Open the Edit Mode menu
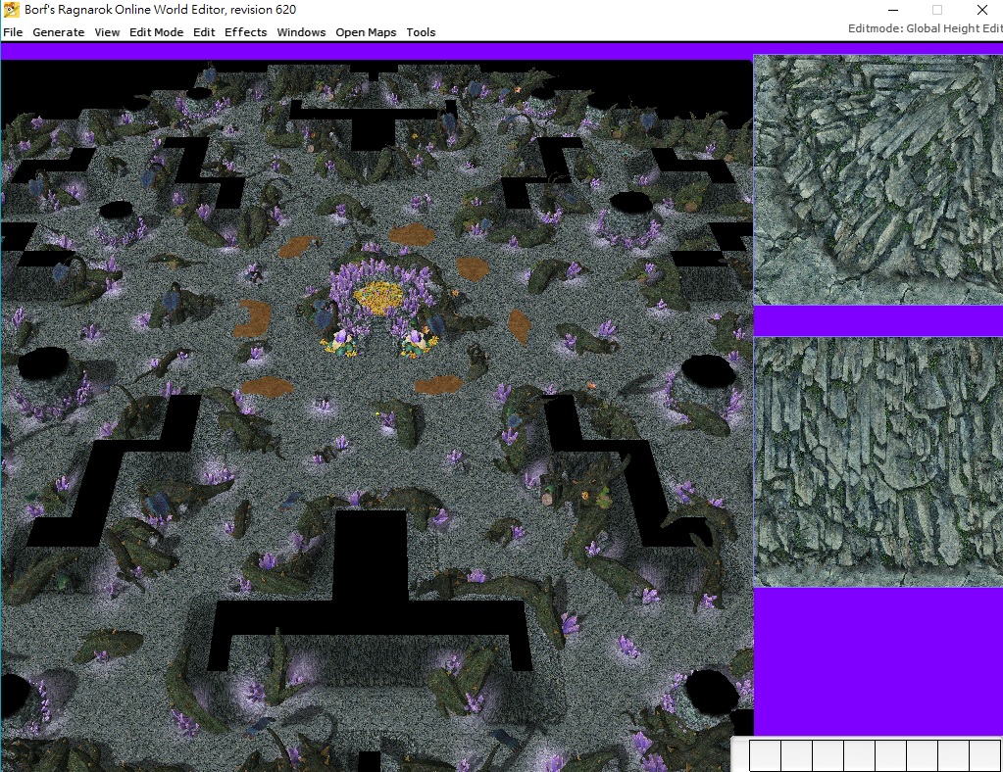1003x772 pixels. pyautogui.click(x=156, y=32)
